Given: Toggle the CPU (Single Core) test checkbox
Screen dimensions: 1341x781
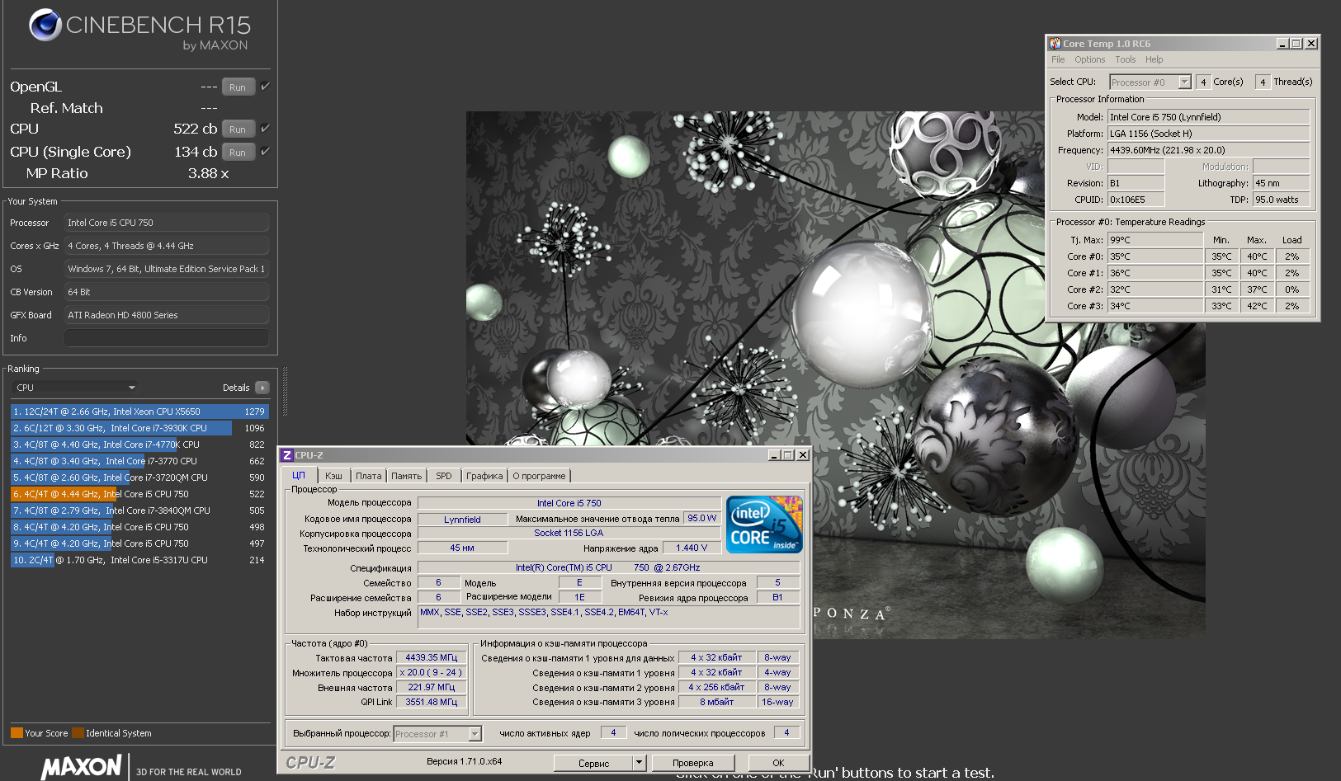Looking at the screenshot, I should point(265,151).
